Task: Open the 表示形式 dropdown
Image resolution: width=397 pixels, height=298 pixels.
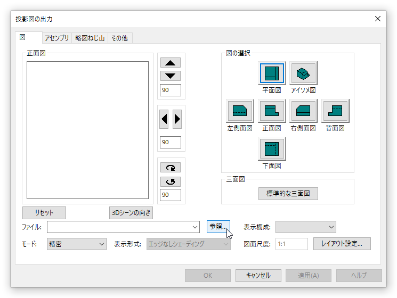Action: 188,244
